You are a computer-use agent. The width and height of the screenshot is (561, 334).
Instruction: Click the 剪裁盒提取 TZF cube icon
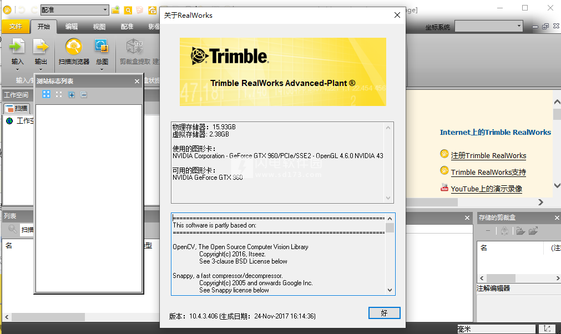coord(135,47)
